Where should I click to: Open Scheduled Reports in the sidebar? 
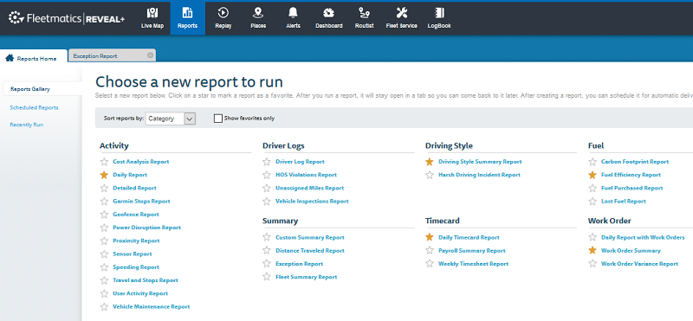pyautogui.click(x=34, y=107)
